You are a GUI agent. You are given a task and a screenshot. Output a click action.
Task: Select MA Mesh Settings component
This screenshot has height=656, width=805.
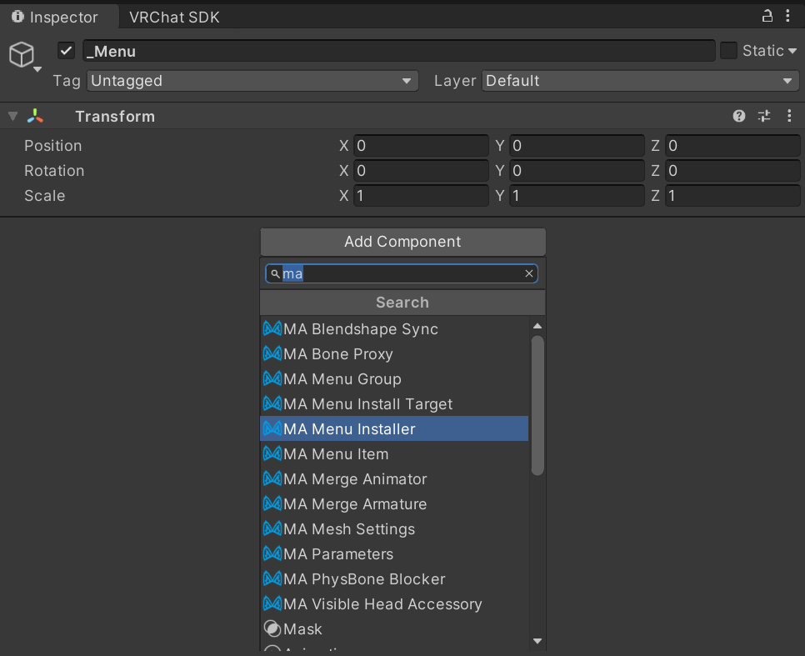pyautogui.click(x=394, y=529)
